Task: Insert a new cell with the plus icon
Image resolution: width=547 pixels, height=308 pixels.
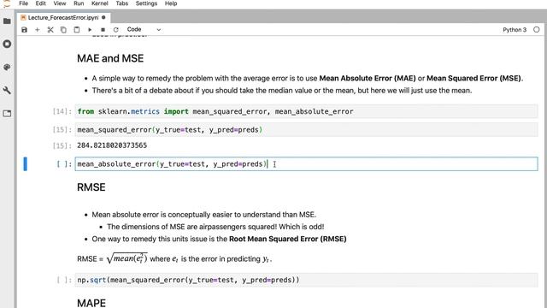Action: [38, 30]
